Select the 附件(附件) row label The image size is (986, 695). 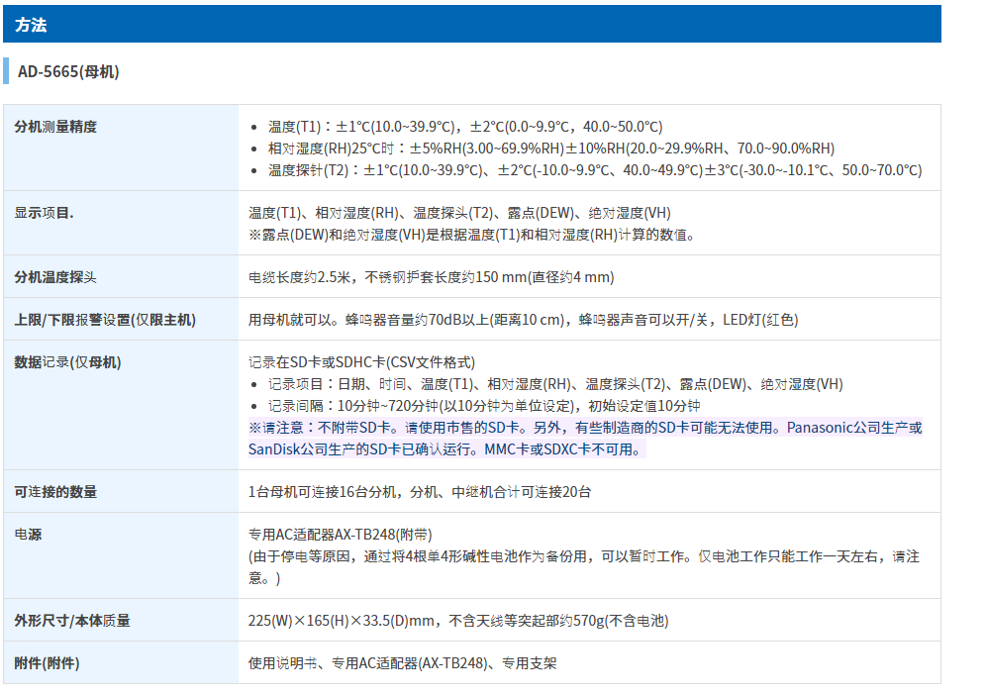tap(47, 663)
